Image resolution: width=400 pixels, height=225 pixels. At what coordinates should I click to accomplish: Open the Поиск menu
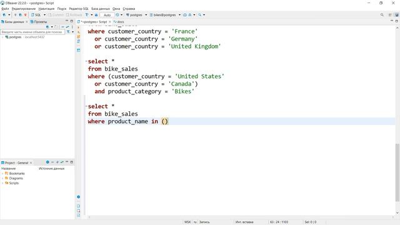tap(62, 9)
